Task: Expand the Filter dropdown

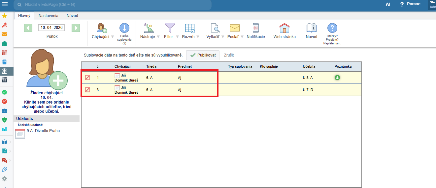Action: coord(177,37)
